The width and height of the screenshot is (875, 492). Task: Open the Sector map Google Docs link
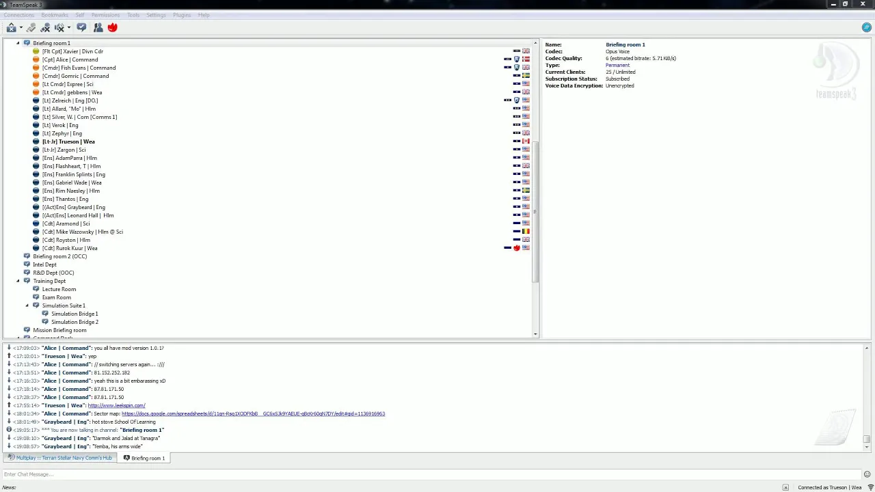pyautogui.click(x=253, y=413)
